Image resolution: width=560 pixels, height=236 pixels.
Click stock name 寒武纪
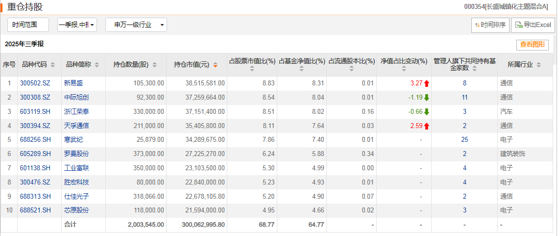pos(73,140)
